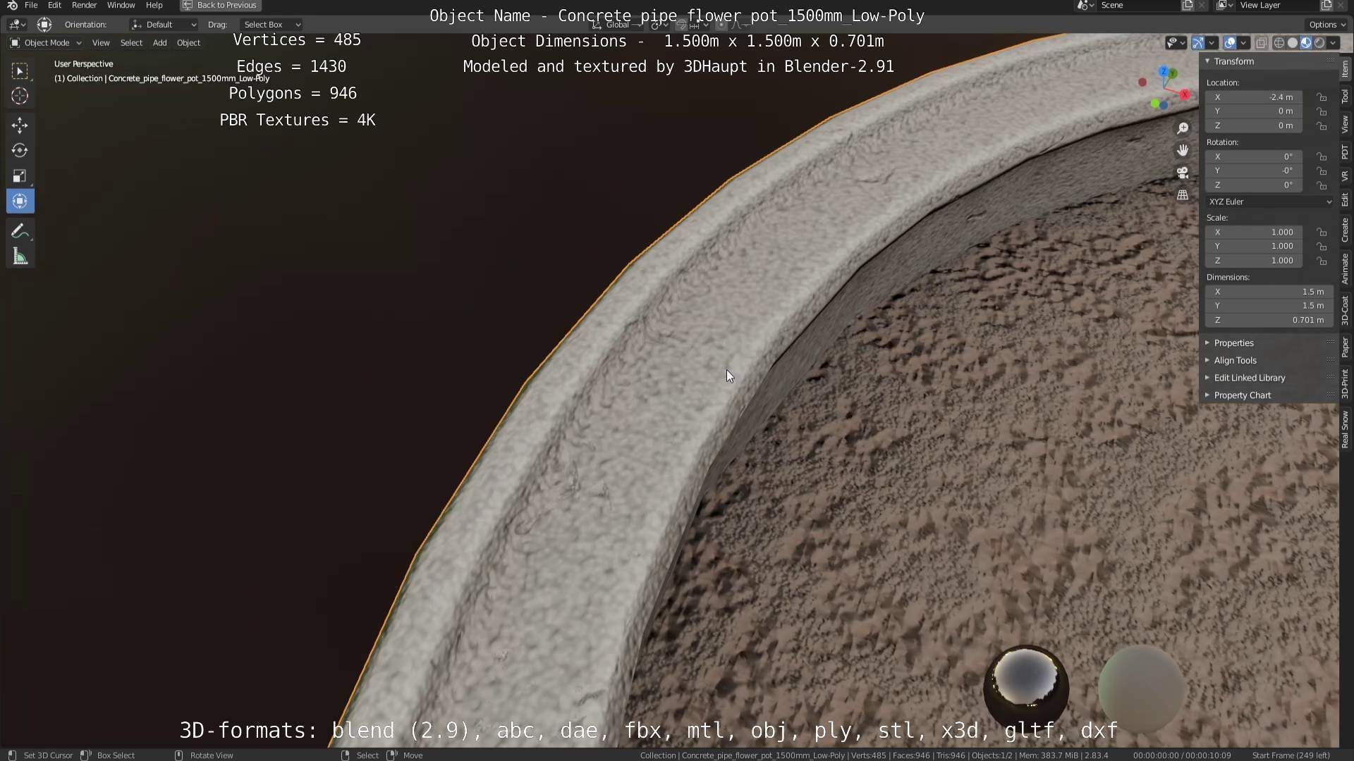Image resolution: width=1354 pixels, height=761 pixels.
Task: Open the Render menu
Action: pos(84,5)
